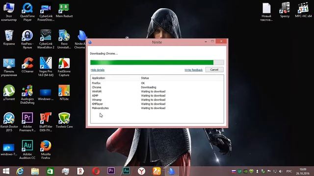Select the 'Этот компьютер' desktop icon

click(9, 12)
